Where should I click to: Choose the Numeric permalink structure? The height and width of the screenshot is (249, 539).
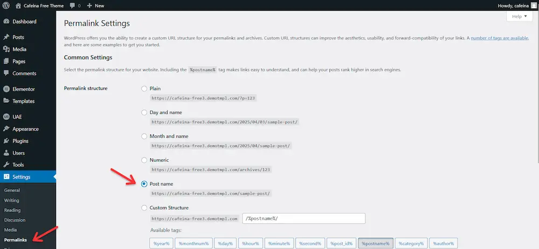(x=144, y=160)
